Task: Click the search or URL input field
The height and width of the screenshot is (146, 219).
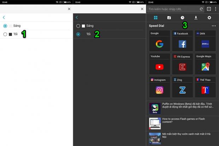Action: [x=173, y=9]
